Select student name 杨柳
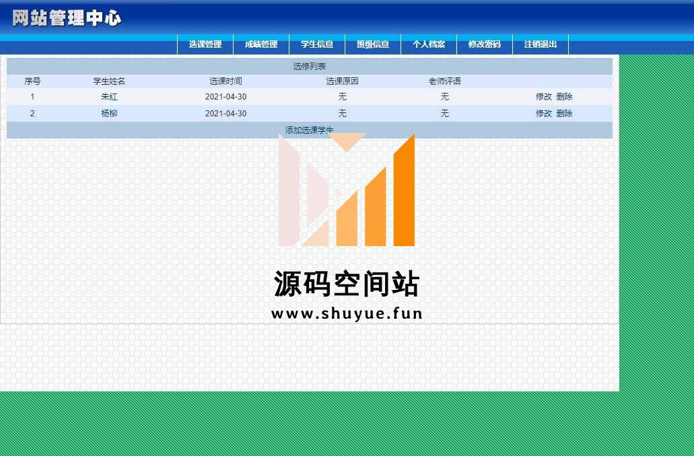Viewport: 694px width, 456px height. [109, 113]
